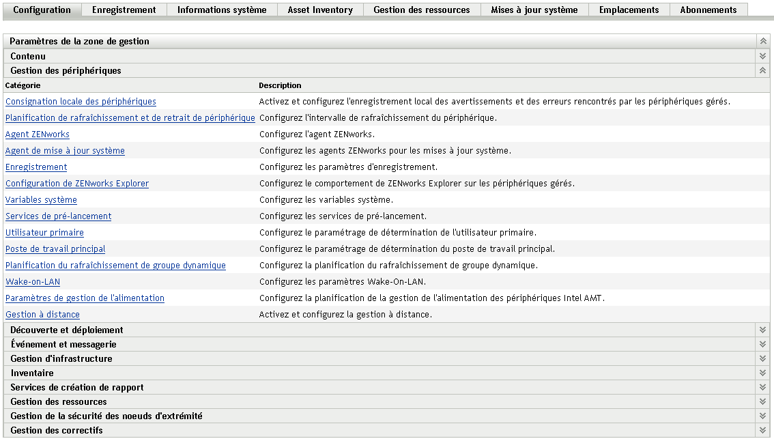Switch to the Emplacements tab
The height and width of the screenshot is (441, 774).
click(x=629, y=10)
